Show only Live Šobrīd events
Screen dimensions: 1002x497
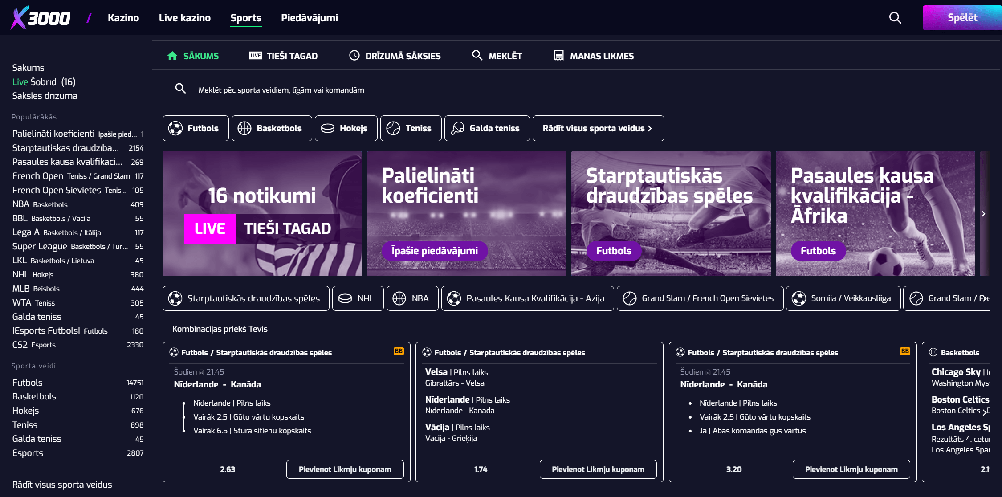click(43, 81)
